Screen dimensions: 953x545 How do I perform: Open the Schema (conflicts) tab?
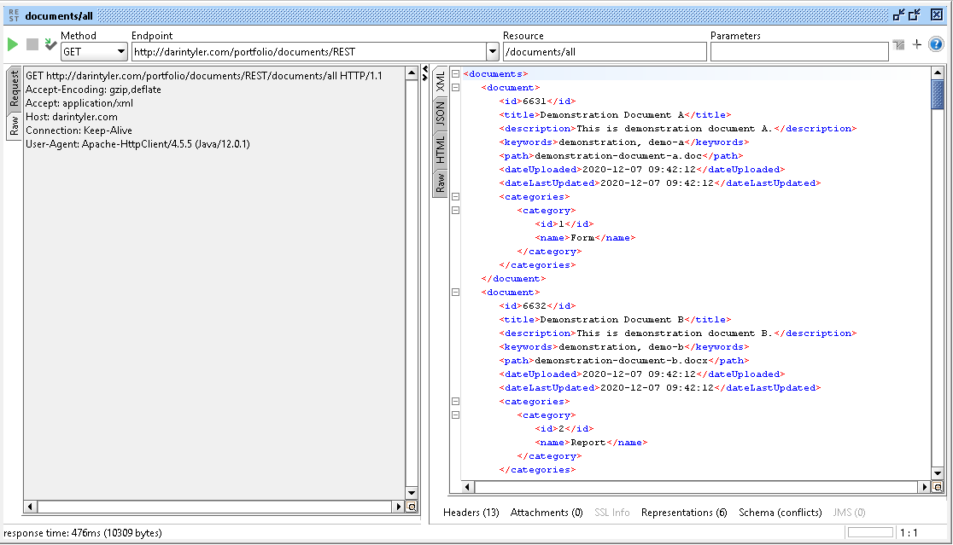pos(781,513)
